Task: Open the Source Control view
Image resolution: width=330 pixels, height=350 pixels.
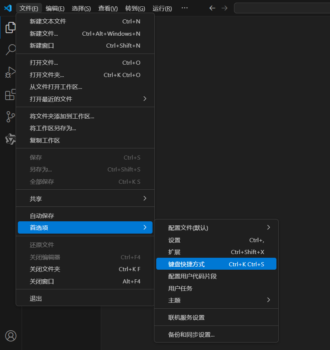Action: pyautogui.click(x=10, y=117)
